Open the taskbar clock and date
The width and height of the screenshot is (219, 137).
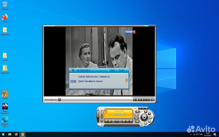207,135
